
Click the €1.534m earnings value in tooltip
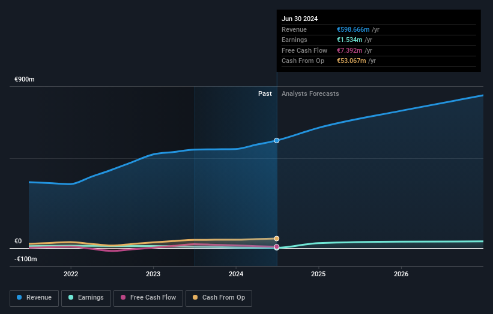(x=349, y=40)
